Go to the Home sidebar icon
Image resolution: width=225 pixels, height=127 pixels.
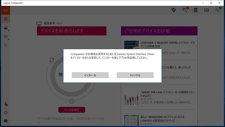point(5,19)
